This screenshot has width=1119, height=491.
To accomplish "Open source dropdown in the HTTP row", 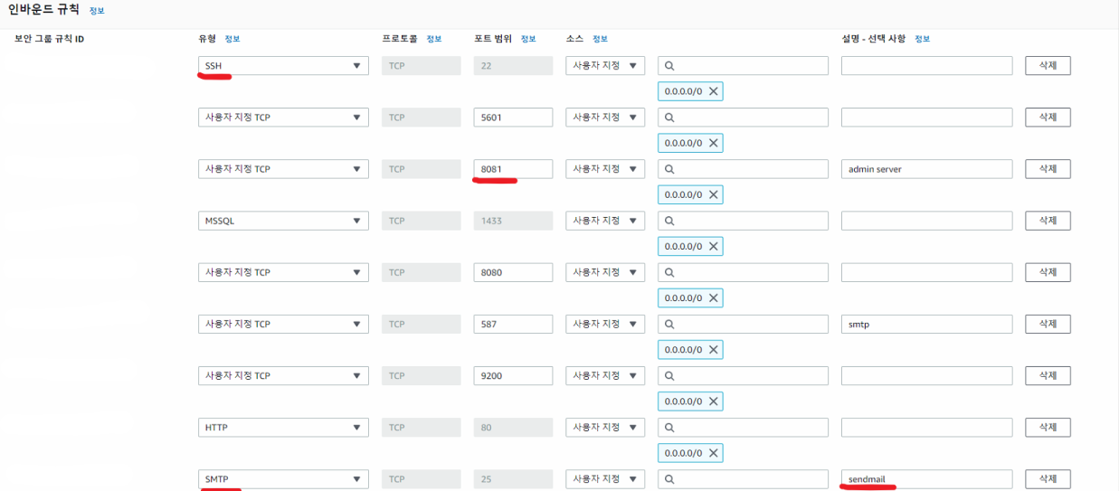I will [605, 427].
